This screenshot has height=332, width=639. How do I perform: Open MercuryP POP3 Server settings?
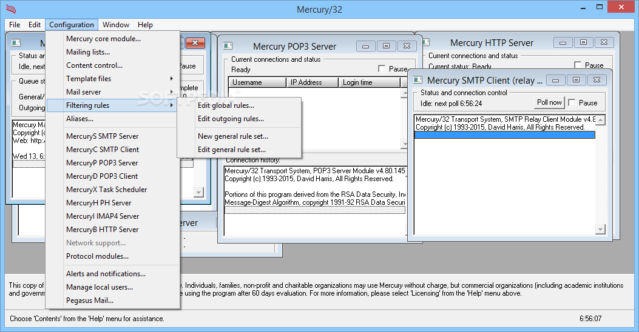click(x=112, y=163)
